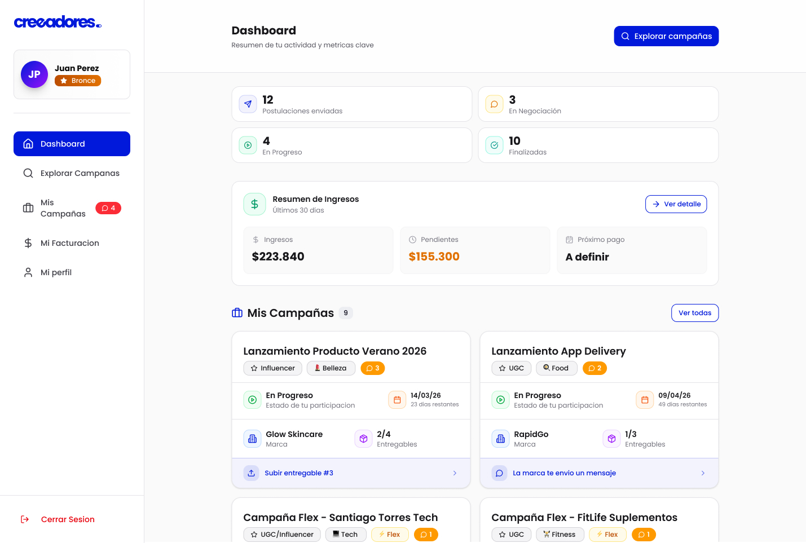806x543 pixels.
Task: Click Ver todas campaigns button
Action: (694, 313)
